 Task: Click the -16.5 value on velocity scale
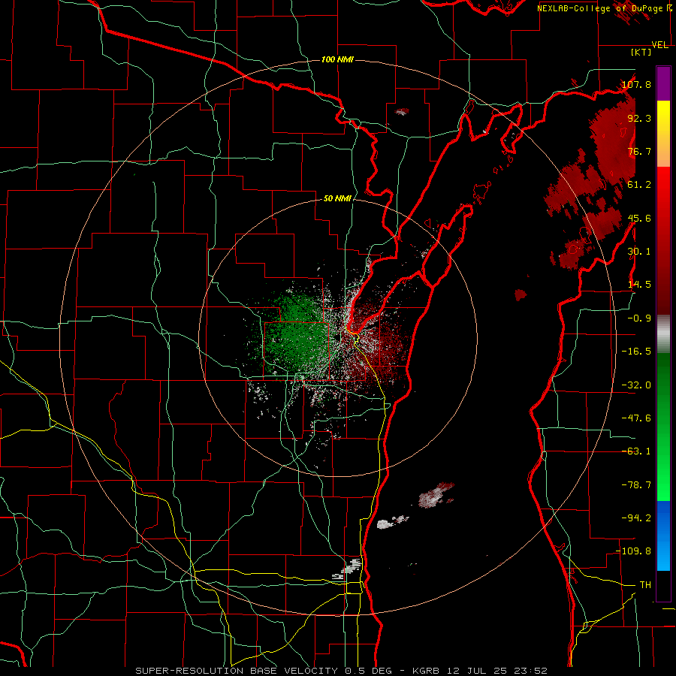[x=636, y=352]
